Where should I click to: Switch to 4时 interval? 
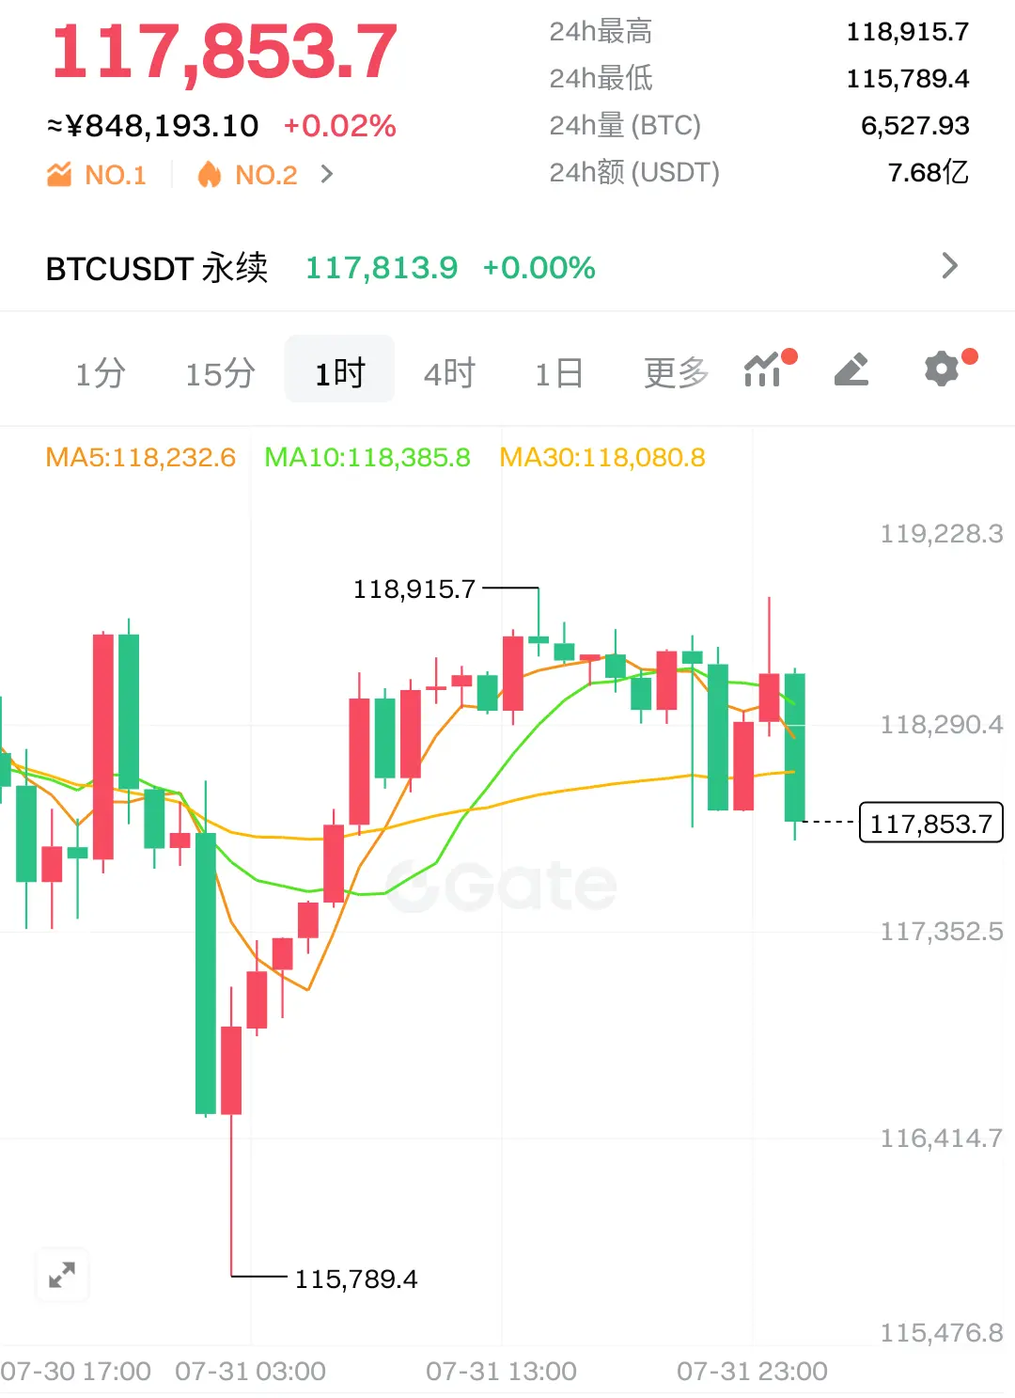[x=449, y=373]
